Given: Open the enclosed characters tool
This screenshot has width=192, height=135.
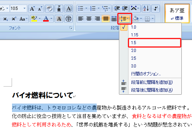Looking at the screenshot, I should (68, 19).
